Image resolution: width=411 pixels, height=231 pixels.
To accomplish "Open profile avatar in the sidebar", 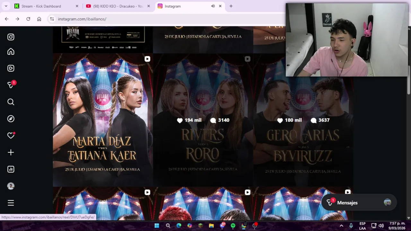I will pos(11,186).
